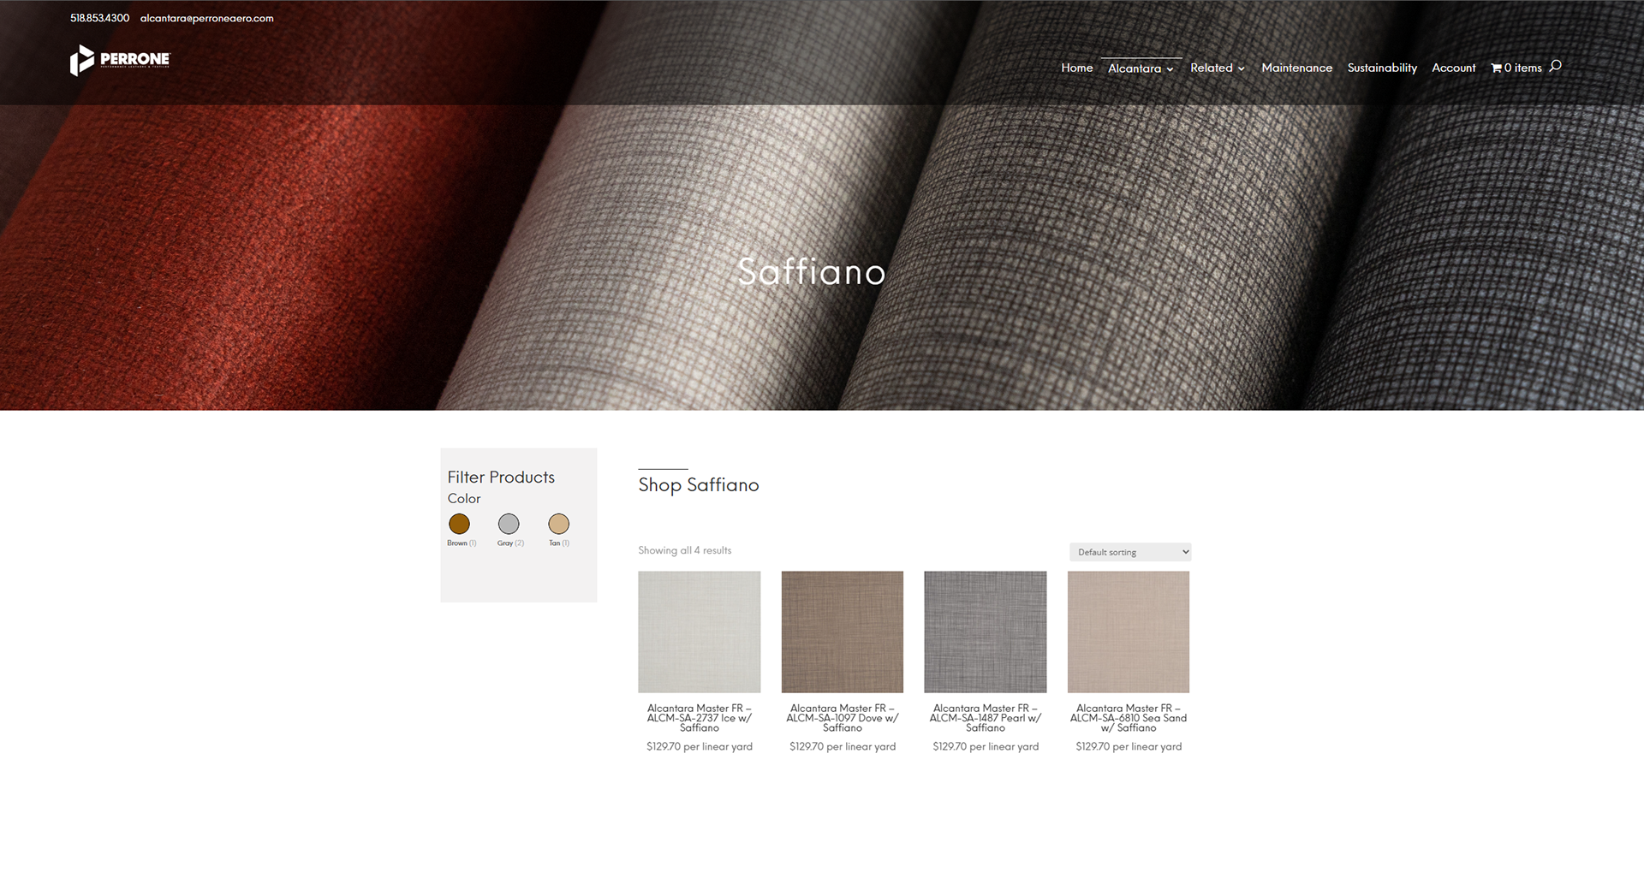
Task: Click the price under Sea Sand w/ Saffiano
Action: [1129, 746]
